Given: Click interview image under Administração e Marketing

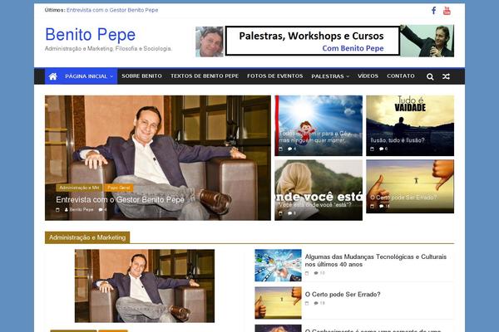Looking at the screenshot, I should tap(145, 286).
